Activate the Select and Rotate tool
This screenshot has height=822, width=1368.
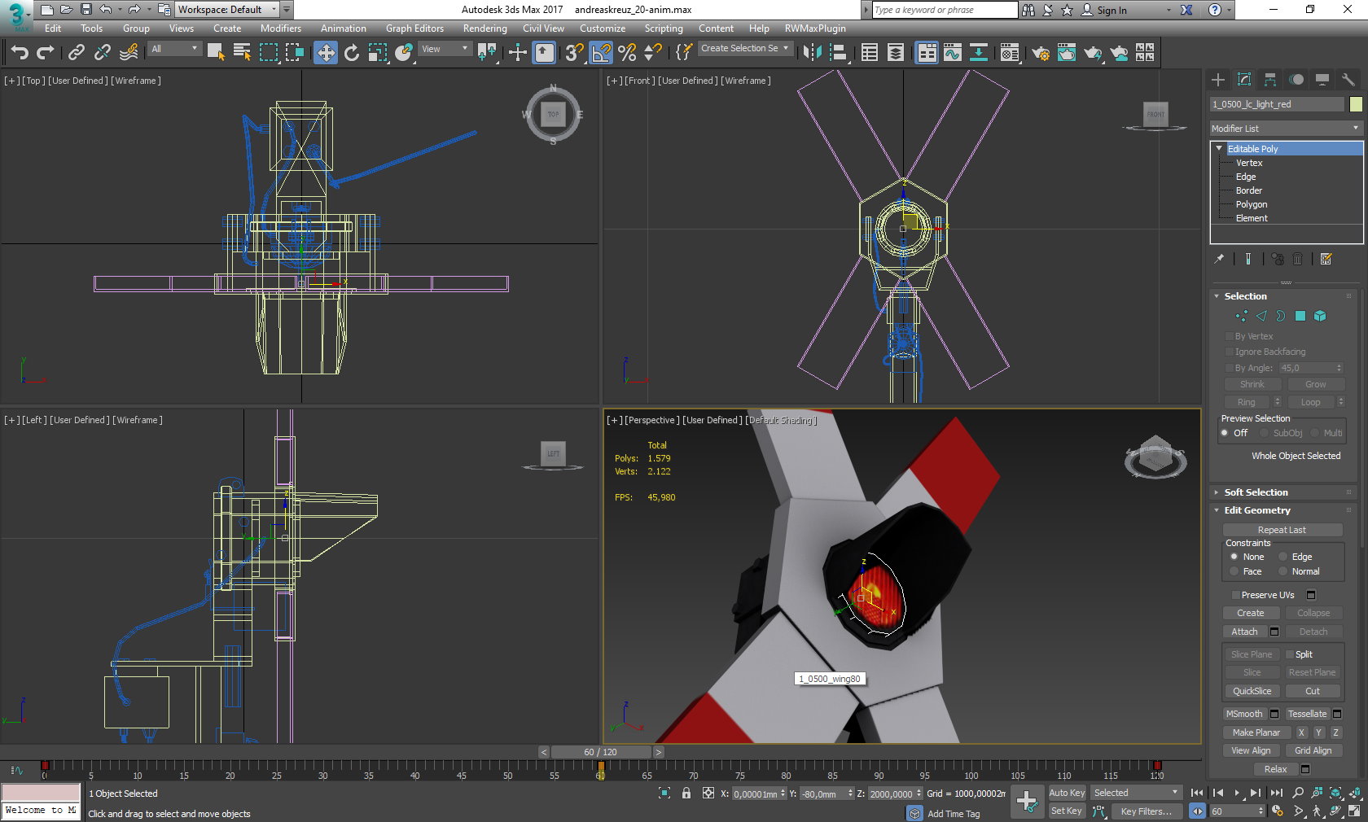pyautogui.click(x=352, y=53)
